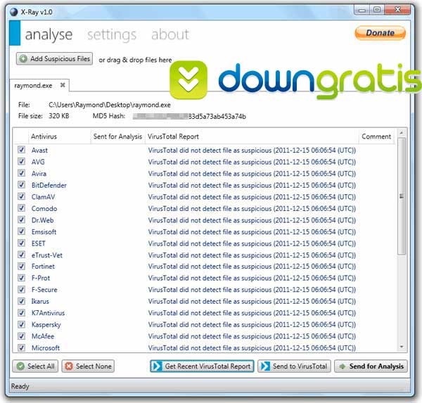Click the Send to VirusTotal button
Viewport: 422px width, 403px height.
pyautogui.click(x=294, y=366)
